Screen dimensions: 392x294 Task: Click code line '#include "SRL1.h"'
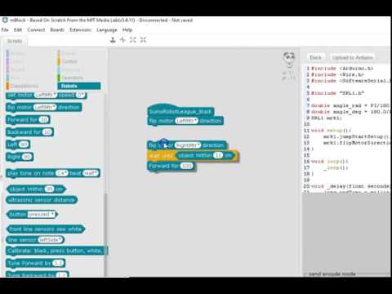(x=337, y=93)
